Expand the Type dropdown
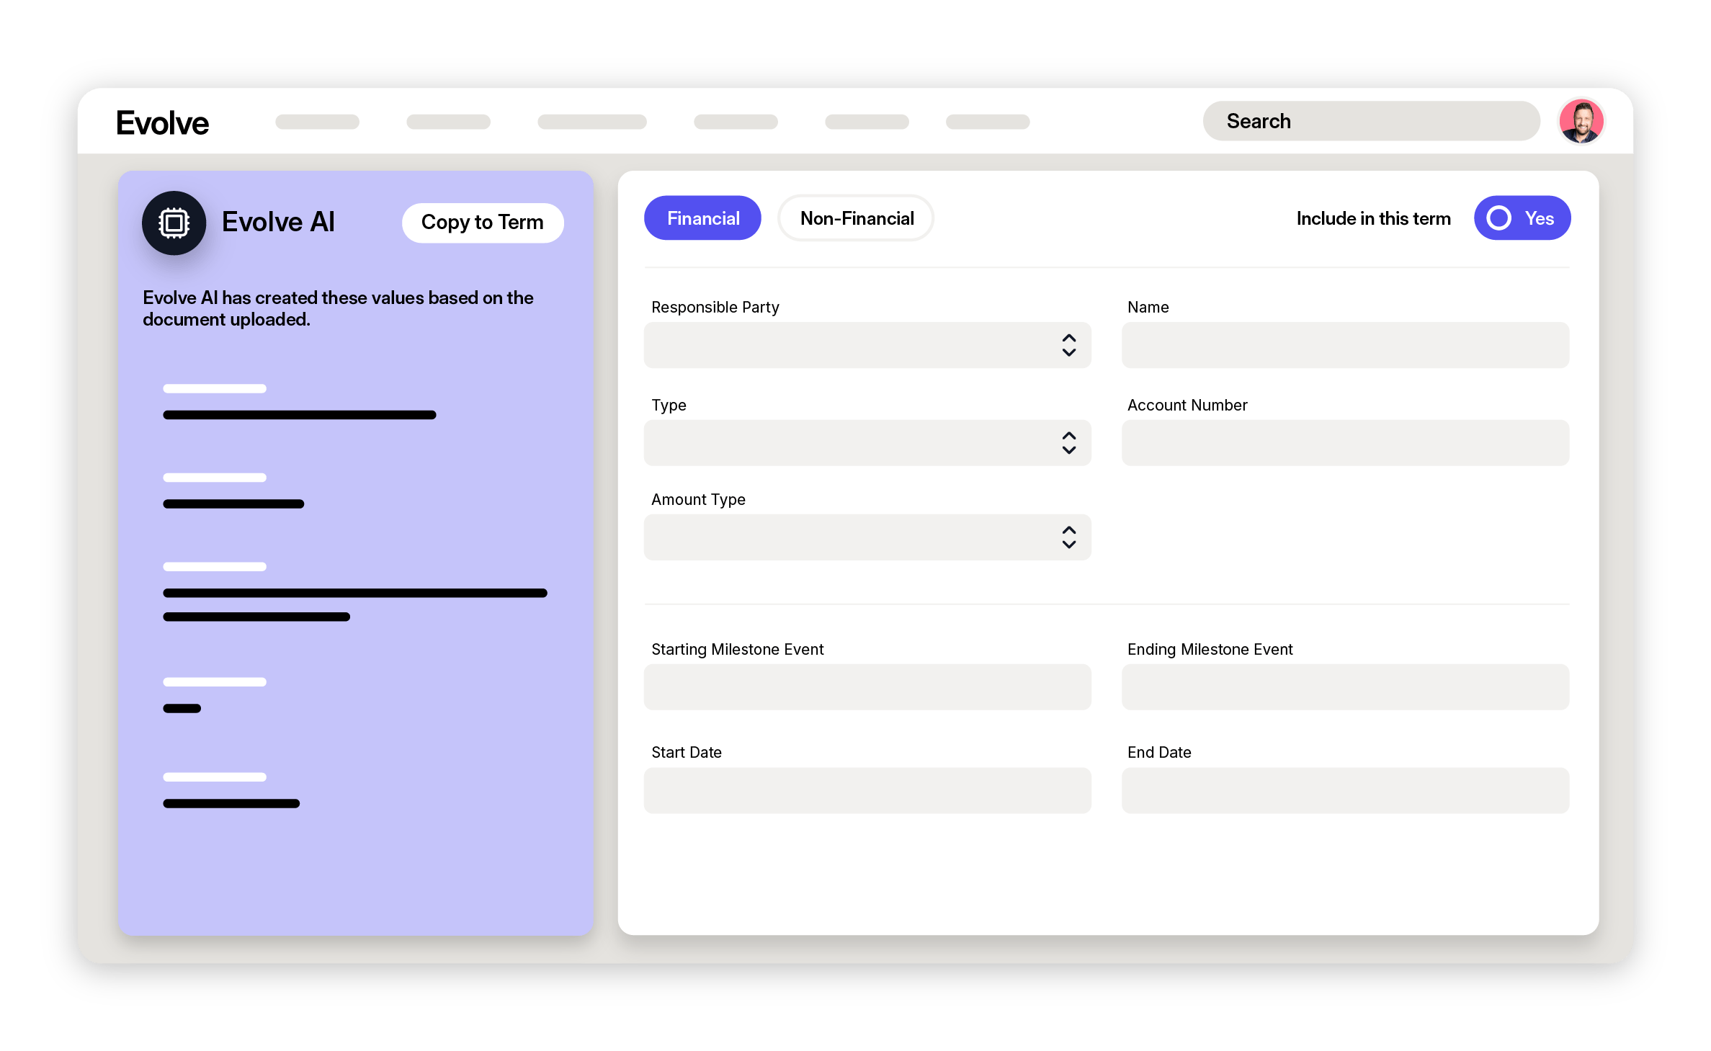 point(867,442)
